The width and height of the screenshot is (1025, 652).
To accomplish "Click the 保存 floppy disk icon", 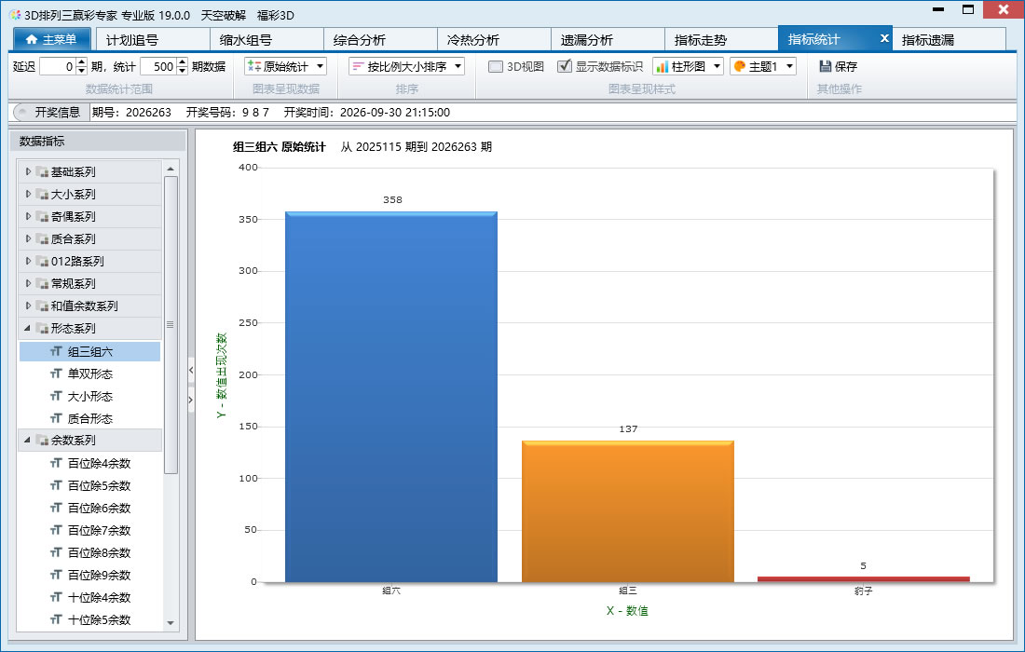I will click(825, 67).
